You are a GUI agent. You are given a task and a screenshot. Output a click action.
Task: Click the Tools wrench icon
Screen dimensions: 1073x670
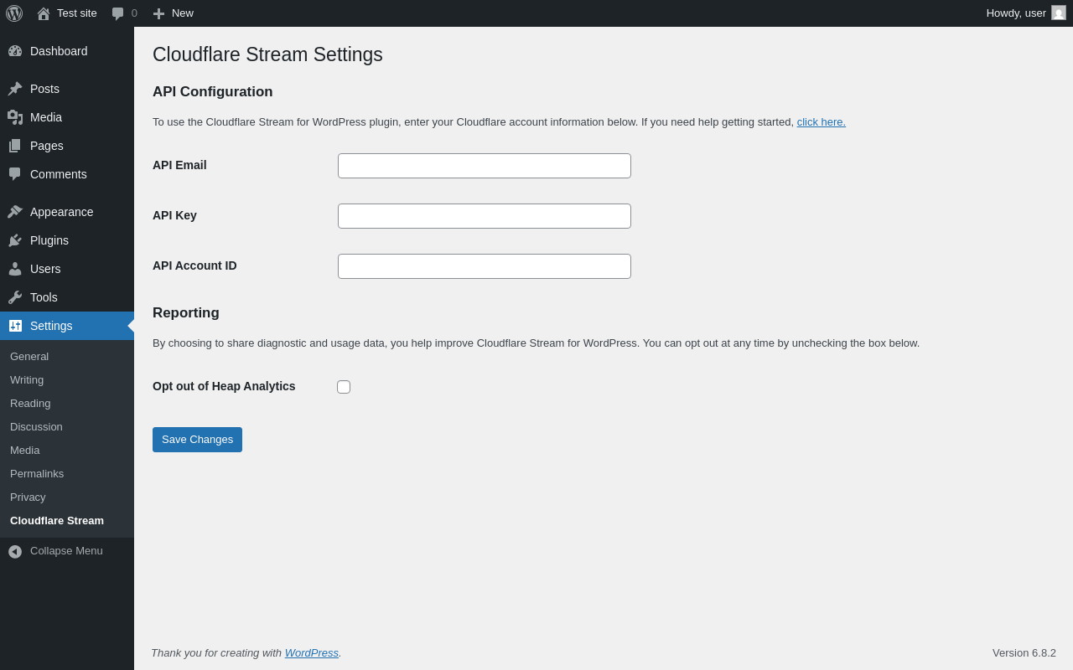[x=15, y=297]
